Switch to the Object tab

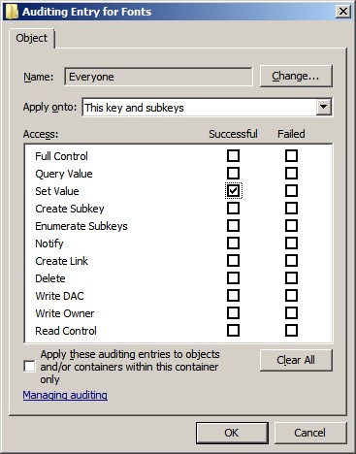32,38
